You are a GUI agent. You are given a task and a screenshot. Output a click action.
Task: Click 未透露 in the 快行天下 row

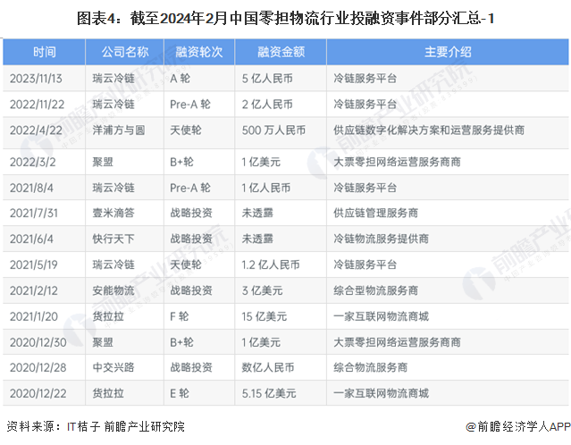(x=257, y=239)
